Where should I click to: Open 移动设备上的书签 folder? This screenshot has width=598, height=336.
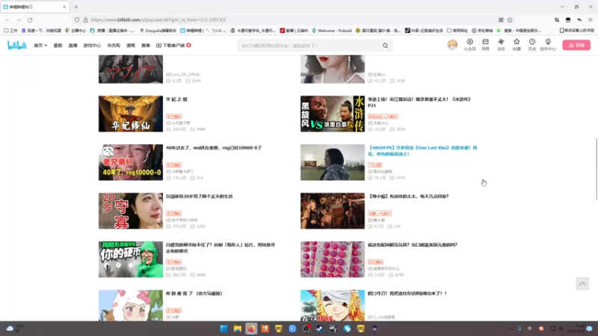576,31
